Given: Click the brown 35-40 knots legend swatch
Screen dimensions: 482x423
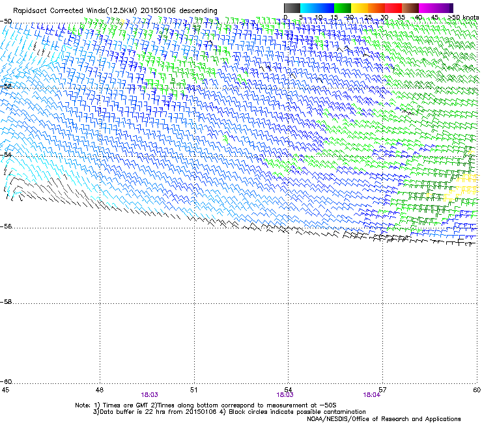Looking at the screenshot, I should (410, 8).
